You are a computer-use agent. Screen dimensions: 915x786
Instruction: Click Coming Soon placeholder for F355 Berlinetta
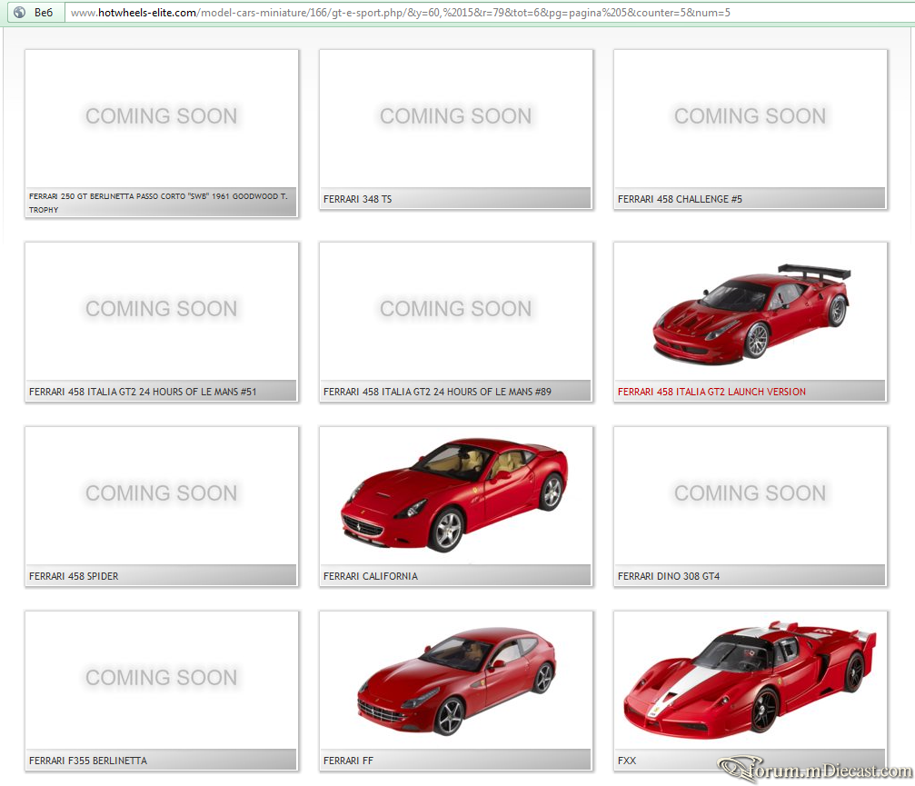pyautogui.click(x=162, y=678)
